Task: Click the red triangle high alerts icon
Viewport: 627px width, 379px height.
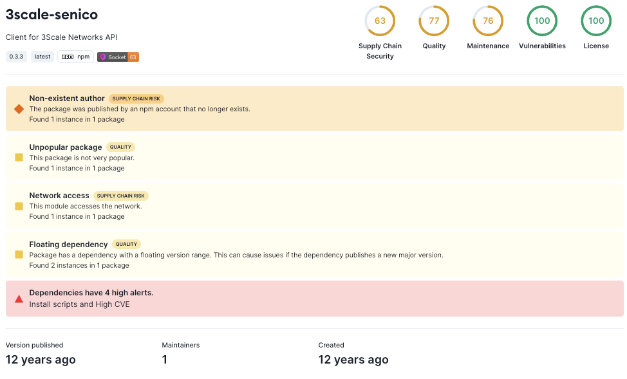Action: pyautogui.click(x=19, y=299)
